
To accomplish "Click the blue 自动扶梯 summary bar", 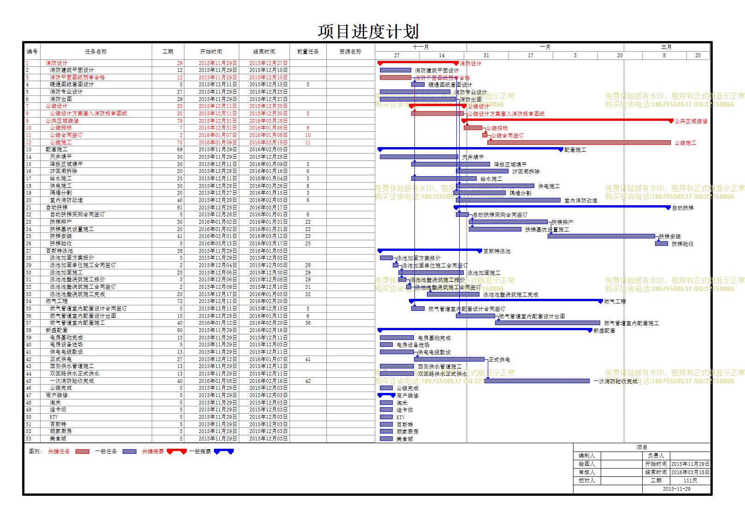I will pyautogui.click(x=562, y=207).
